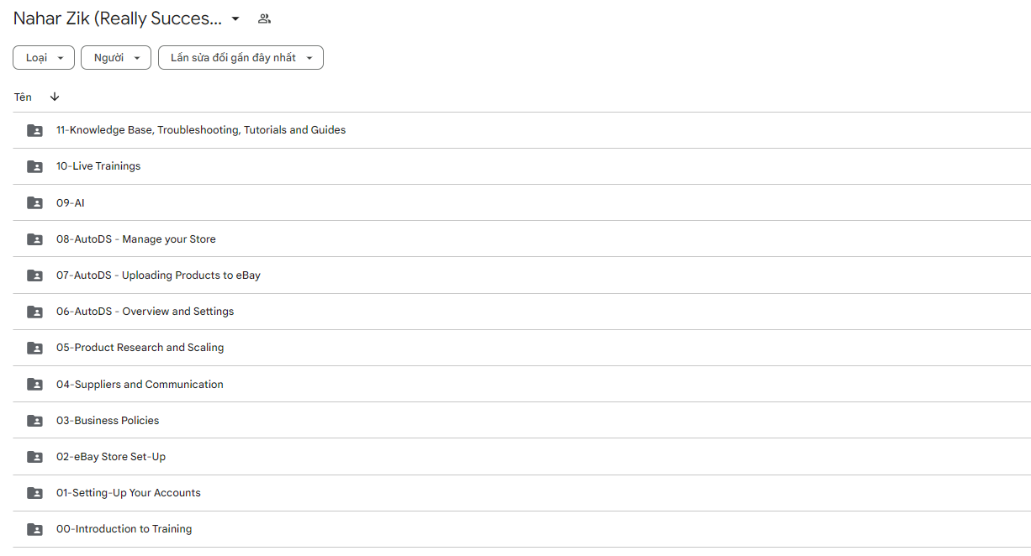This screenshot has height=556, width=1031.
Task: Select the '09-AI' folder name
Action: [71, 203]
